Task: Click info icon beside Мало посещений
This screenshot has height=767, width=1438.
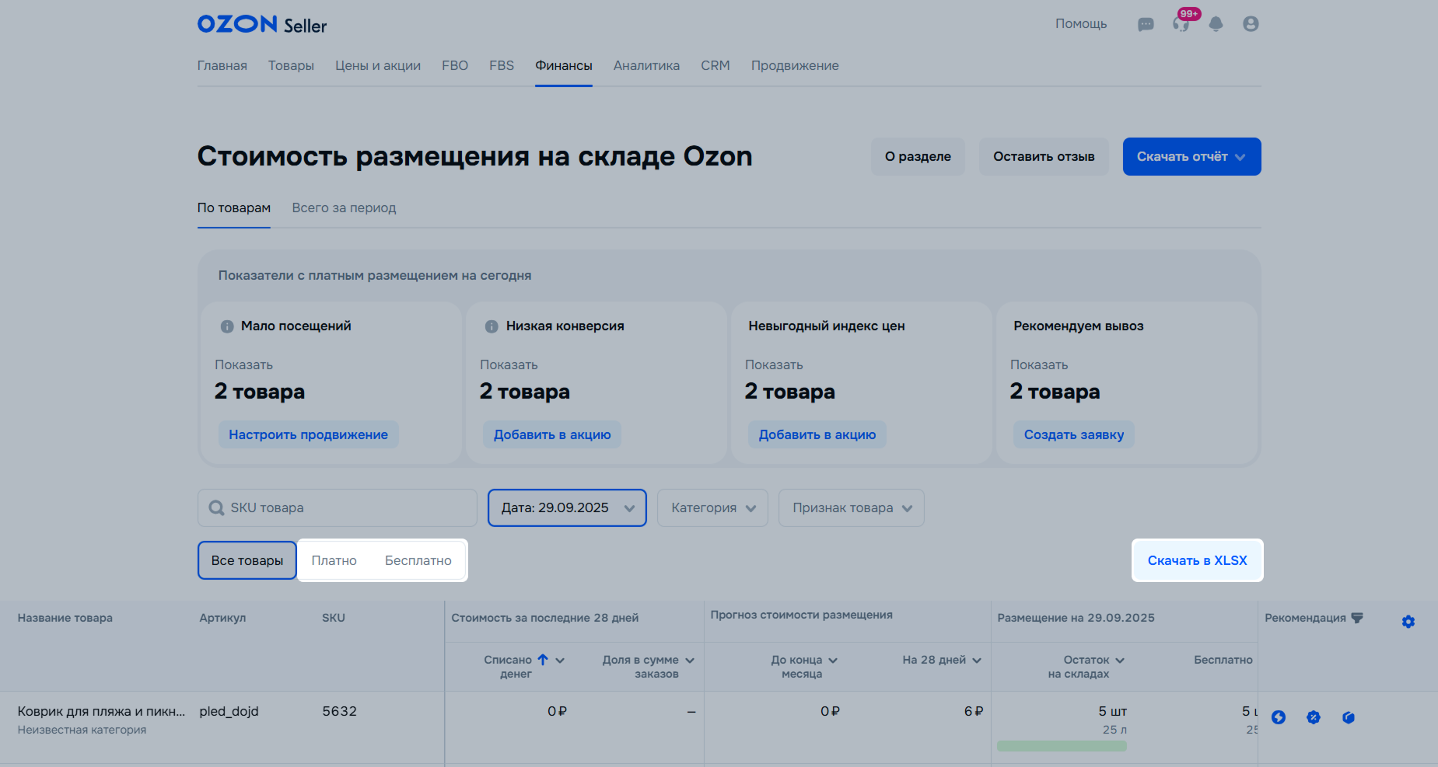Action: (x=227, y=326)
